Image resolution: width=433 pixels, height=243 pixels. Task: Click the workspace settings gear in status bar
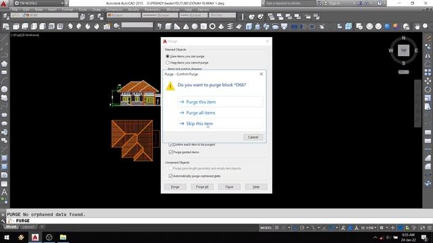382,228
